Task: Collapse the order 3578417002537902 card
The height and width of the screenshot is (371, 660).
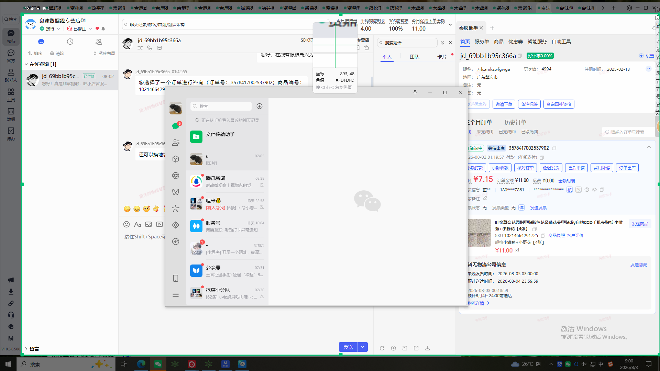Action: [x=649, y=147]
